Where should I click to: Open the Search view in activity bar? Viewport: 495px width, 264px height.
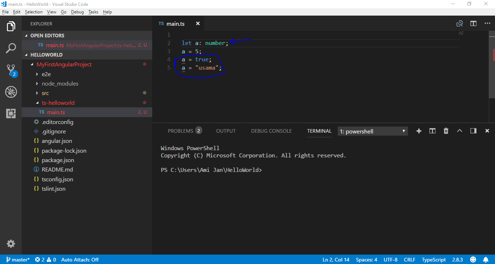point(11,48)
